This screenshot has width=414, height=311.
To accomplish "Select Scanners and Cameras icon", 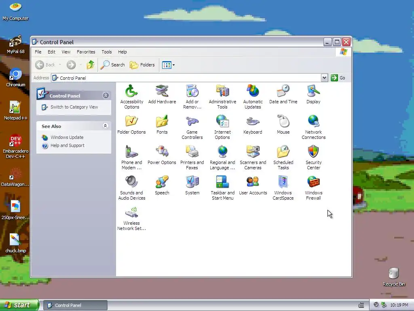I will (253, 152).
